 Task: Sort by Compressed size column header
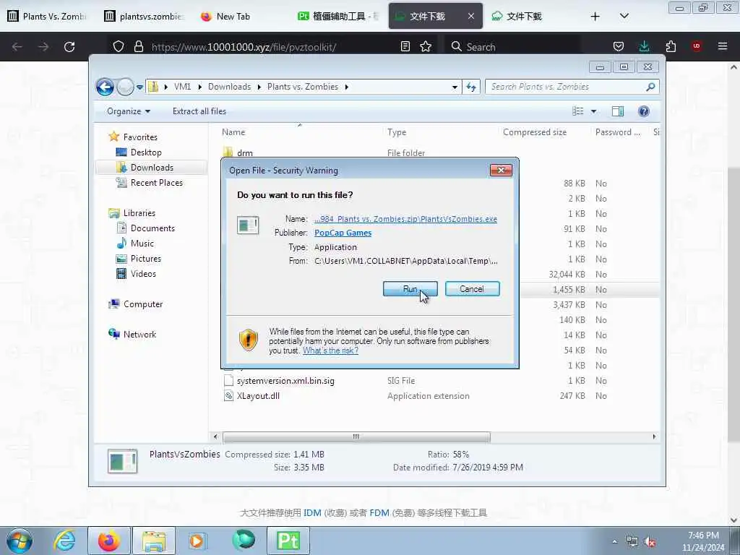point(534,133)
